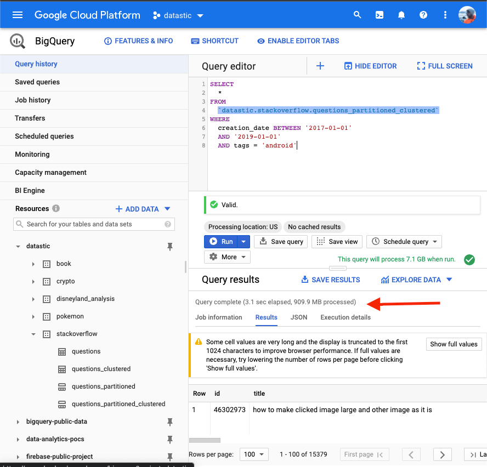The width and height of the screenshot is (487, 467).
Task: Open the notifications bell
Action: pos(401,15)
